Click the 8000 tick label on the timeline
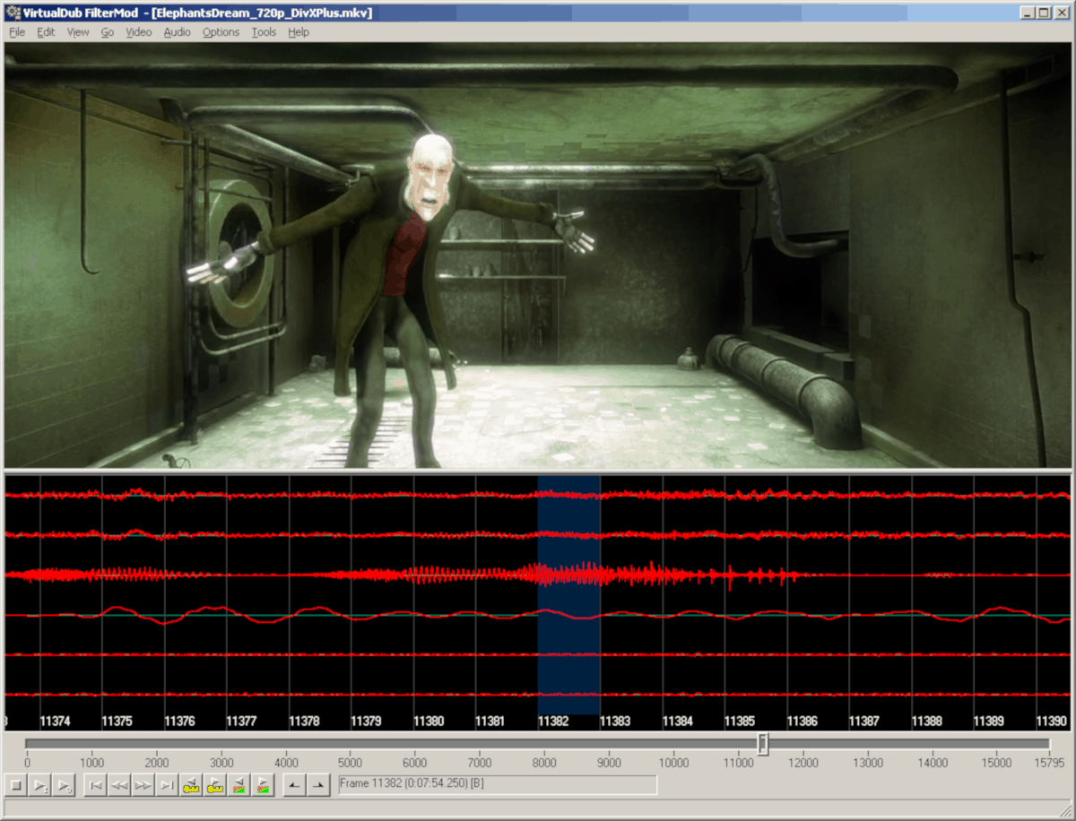 (x=544, y=763)
